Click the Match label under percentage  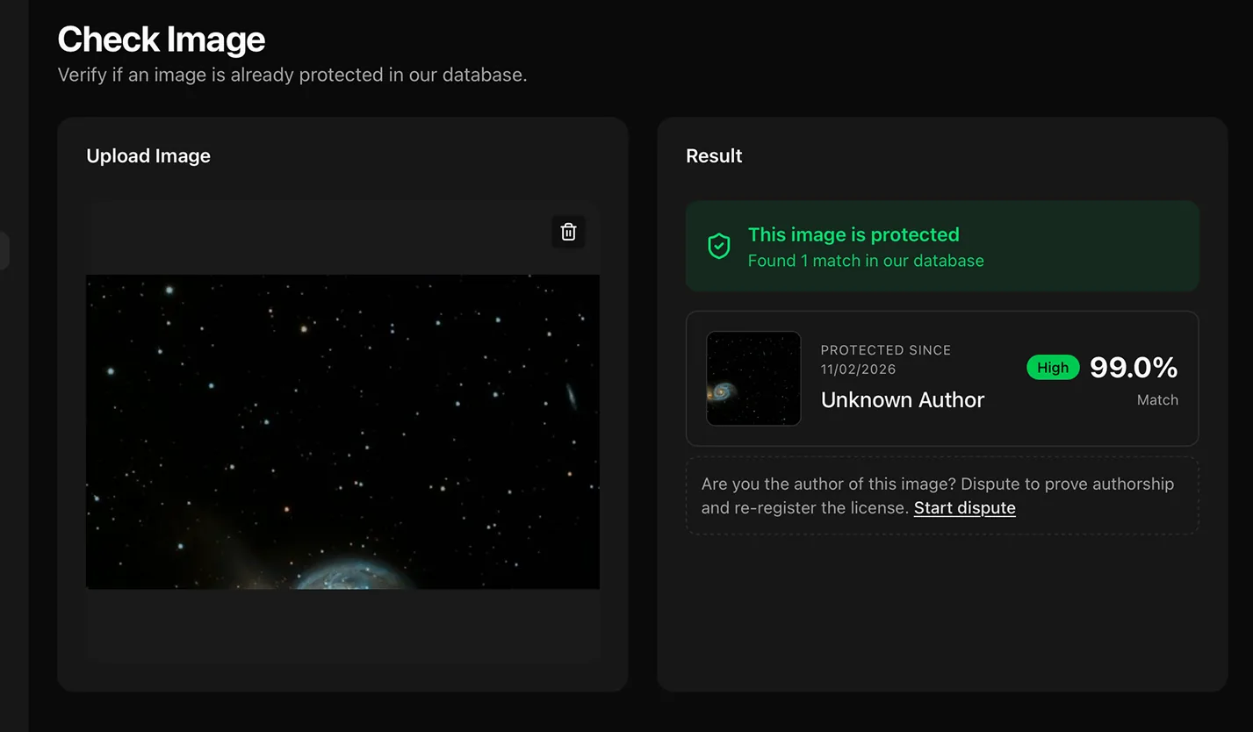point(1157,400)
